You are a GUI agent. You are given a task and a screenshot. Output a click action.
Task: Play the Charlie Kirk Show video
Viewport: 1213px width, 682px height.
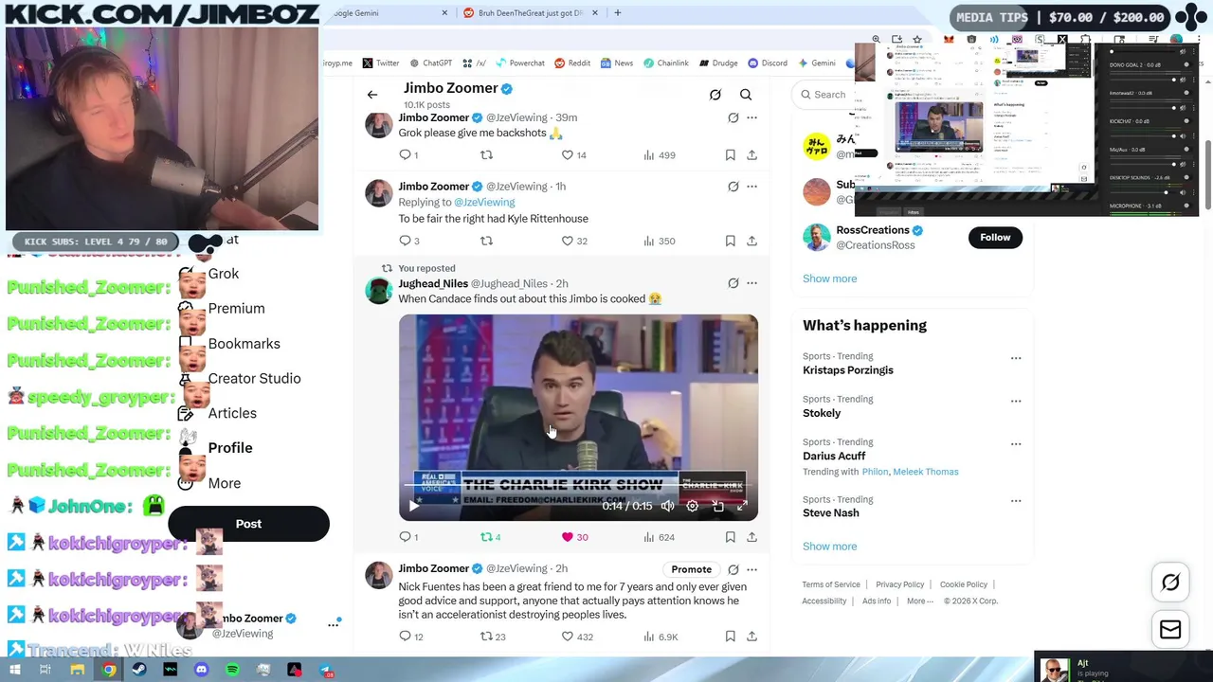(x=413, y=506)
